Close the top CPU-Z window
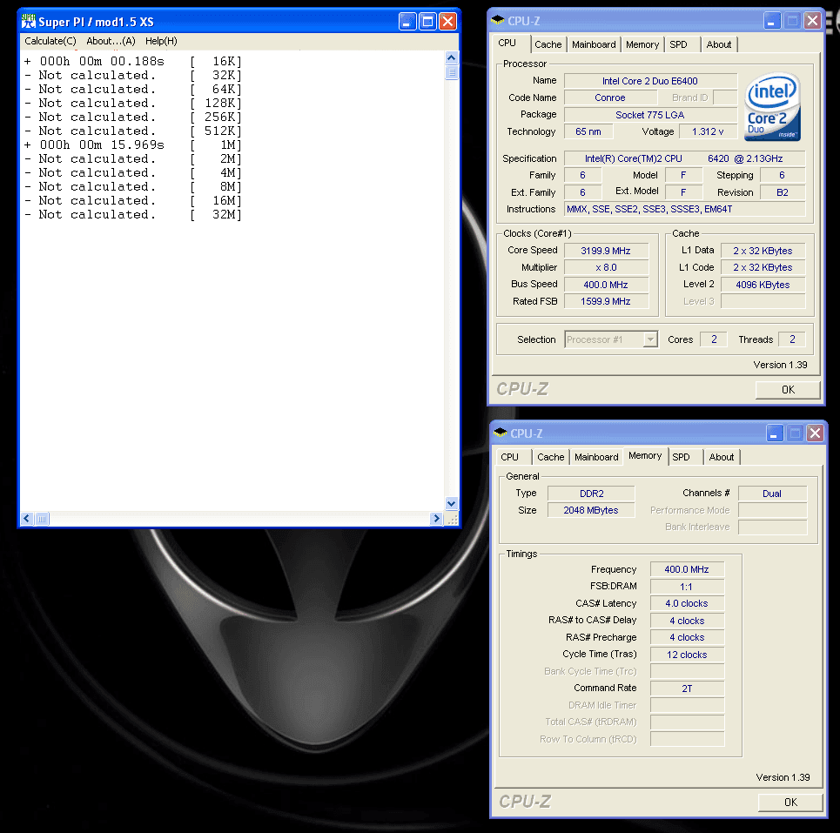The image size is (840, 833). 812,21
